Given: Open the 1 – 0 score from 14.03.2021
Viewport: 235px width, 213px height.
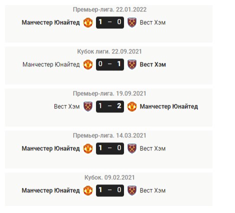Looking at the screenshot, I should [110, 148].
